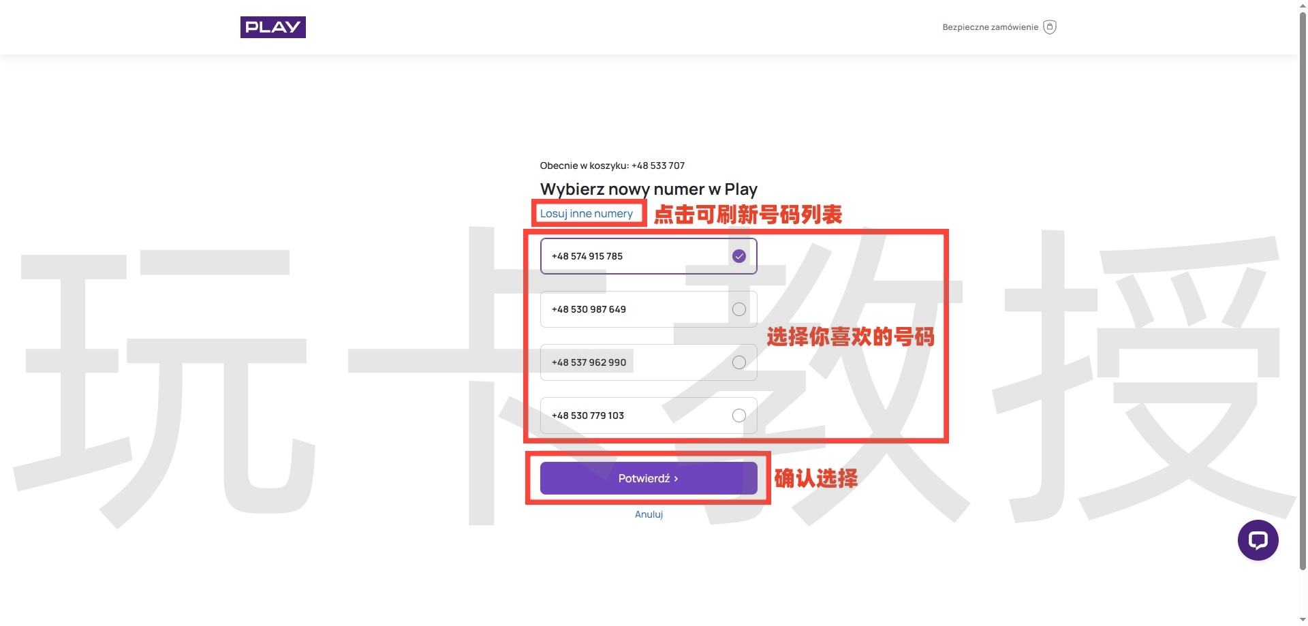Click the secure order shield icon
Viewport: 1308px width, 626px height.
1050,27
